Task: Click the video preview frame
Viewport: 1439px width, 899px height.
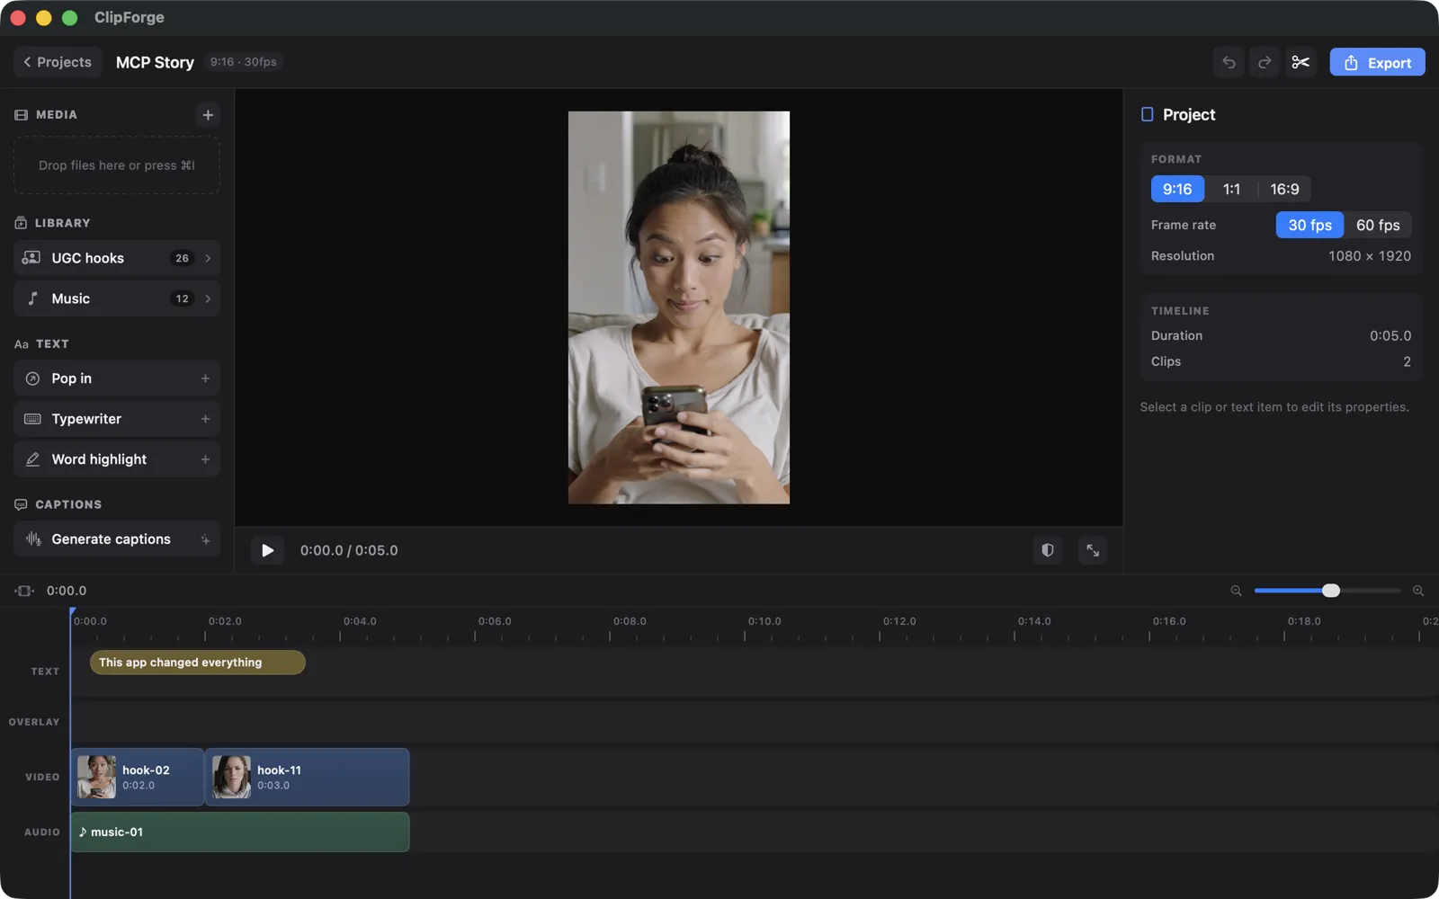Action: [679, 307]
